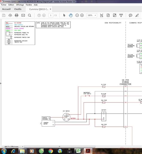
Task: Switch to the Outils tab
Action: [x=18, y=9]
